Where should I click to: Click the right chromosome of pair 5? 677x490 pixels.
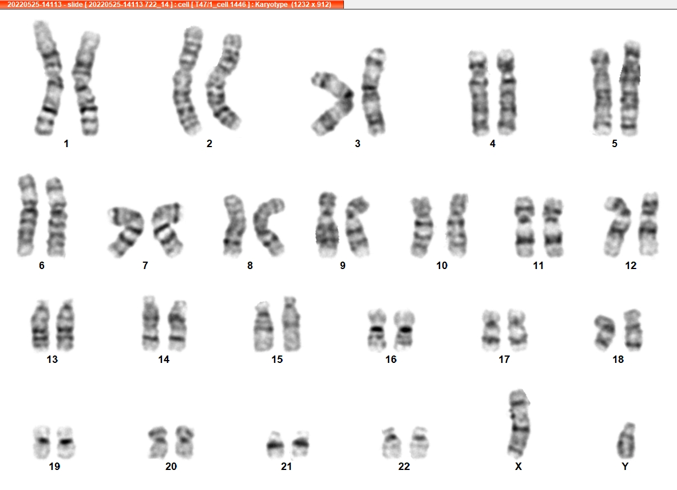click(630, 88)
